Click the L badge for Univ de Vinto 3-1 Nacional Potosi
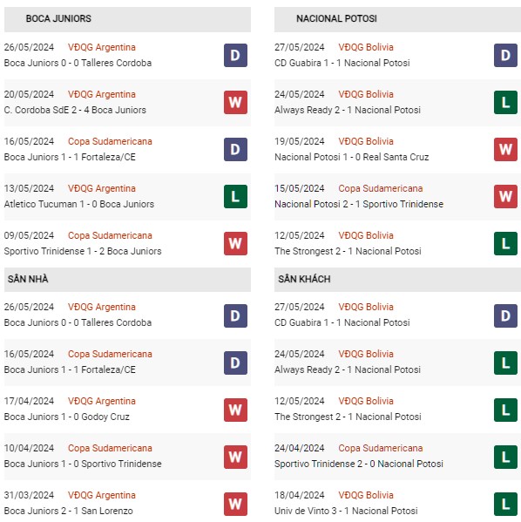This screenshot has height=522, width=521. pos(505,504)
